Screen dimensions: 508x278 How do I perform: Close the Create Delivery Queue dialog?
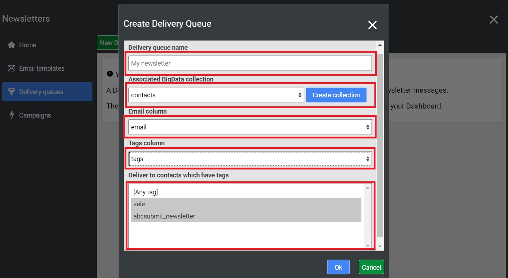tap(372, 25)
